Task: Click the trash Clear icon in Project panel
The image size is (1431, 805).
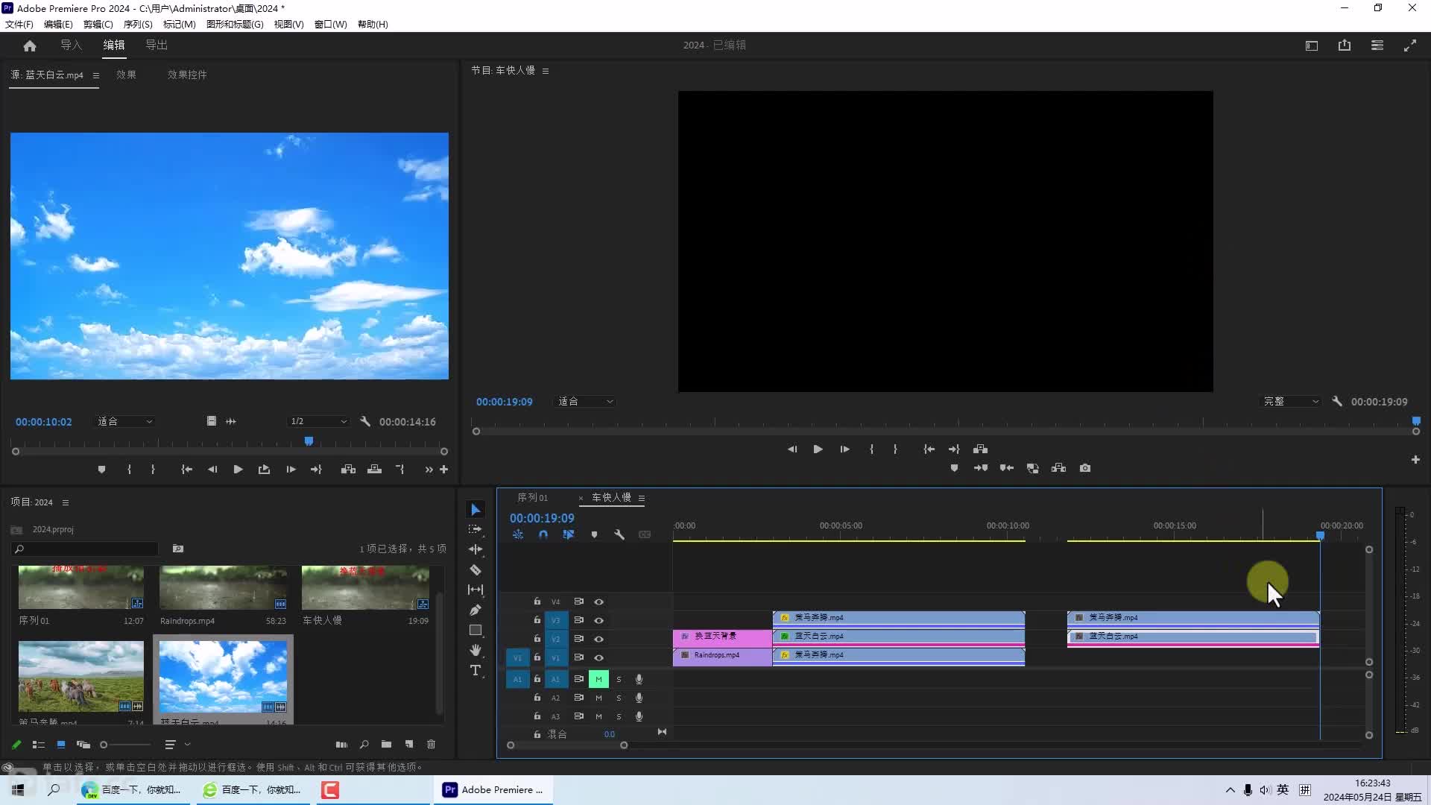Action: click(431, 744)
